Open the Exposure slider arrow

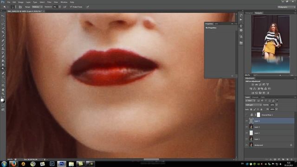tap(60, 7)
